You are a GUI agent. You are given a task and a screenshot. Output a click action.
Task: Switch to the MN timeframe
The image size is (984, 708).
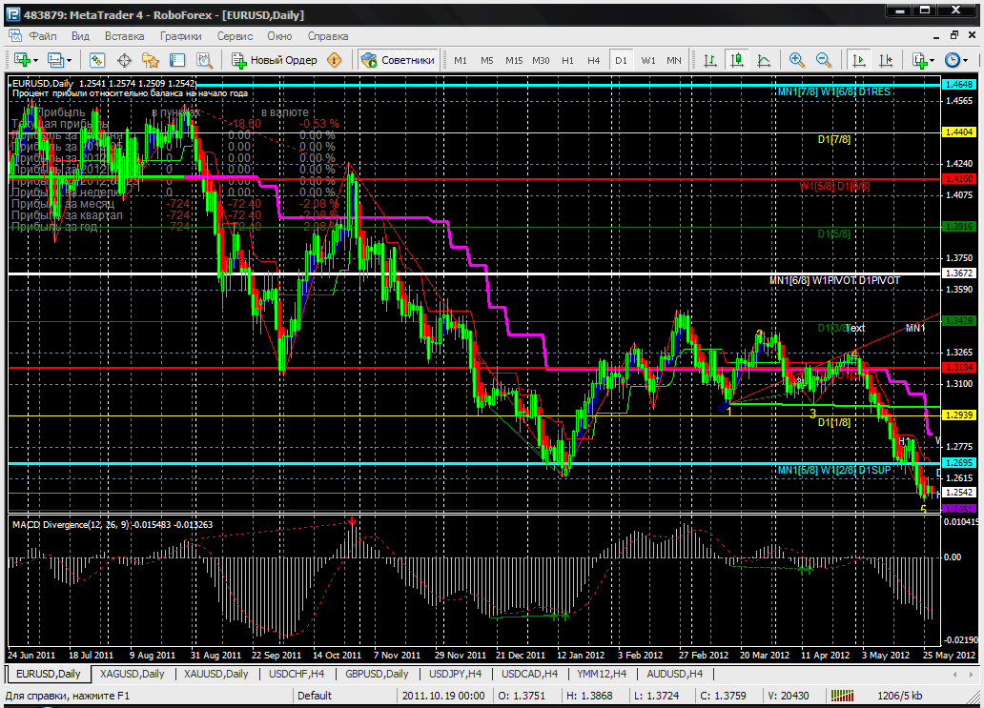(674, 60)
